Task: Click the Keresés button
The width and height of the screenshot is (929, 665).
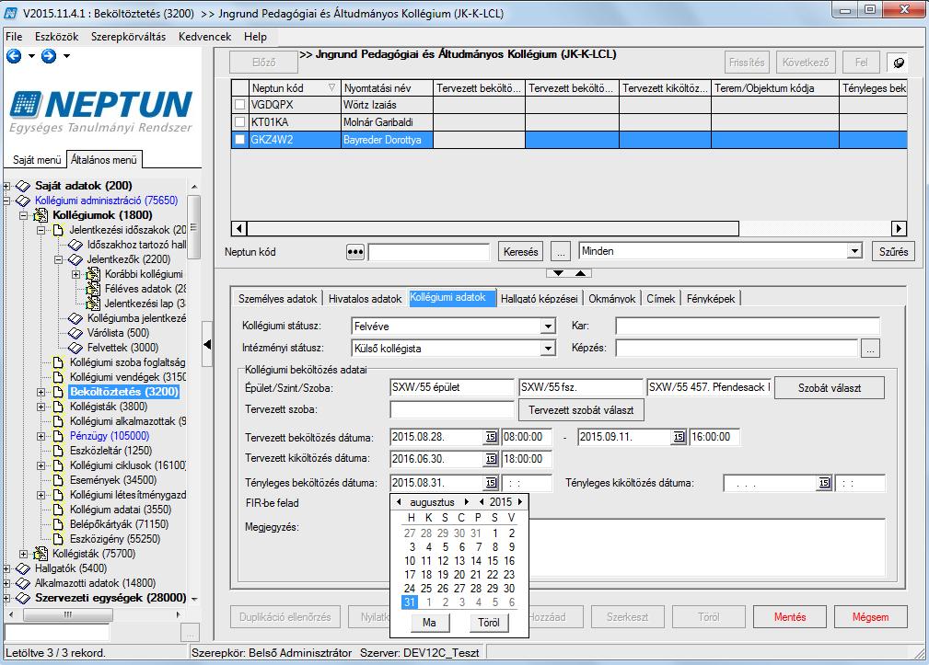Action: [521, 252]
